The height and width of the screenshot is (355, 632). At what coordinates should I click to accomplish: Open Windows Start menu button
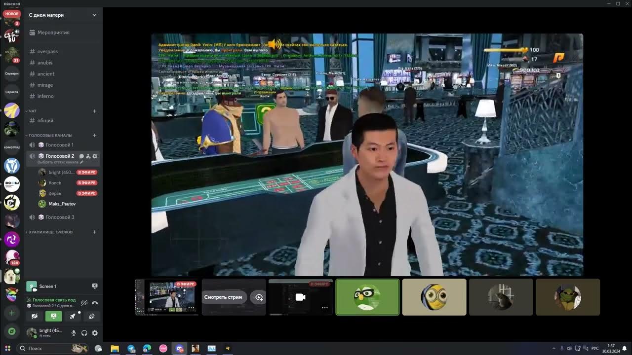point(7,348)
